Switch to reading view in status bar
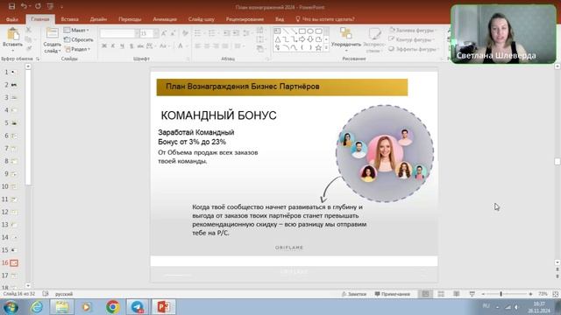 tap(457, 294)
